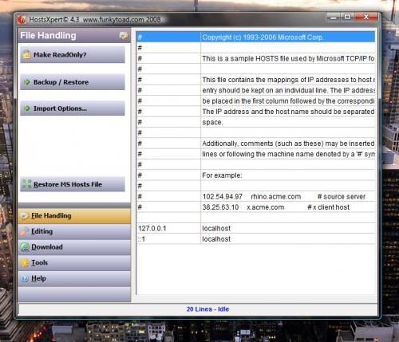The height and width of the screenshot is (342, 399).
Task: Click the File Handling tab icon
Action: coord(25,216)
